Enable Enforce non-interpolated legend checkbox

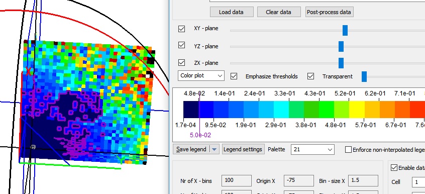pos(348,149)
